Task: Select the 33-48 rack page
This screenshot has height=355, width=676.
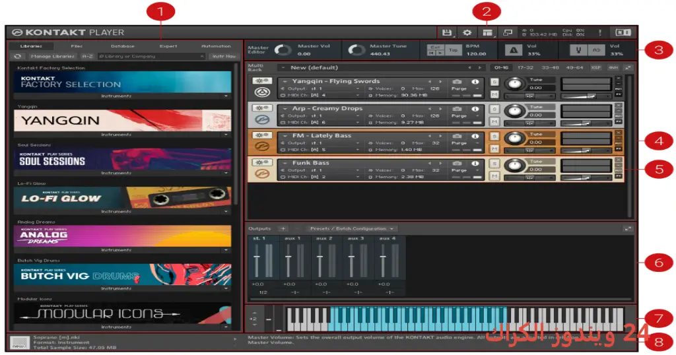Action: 550,68
